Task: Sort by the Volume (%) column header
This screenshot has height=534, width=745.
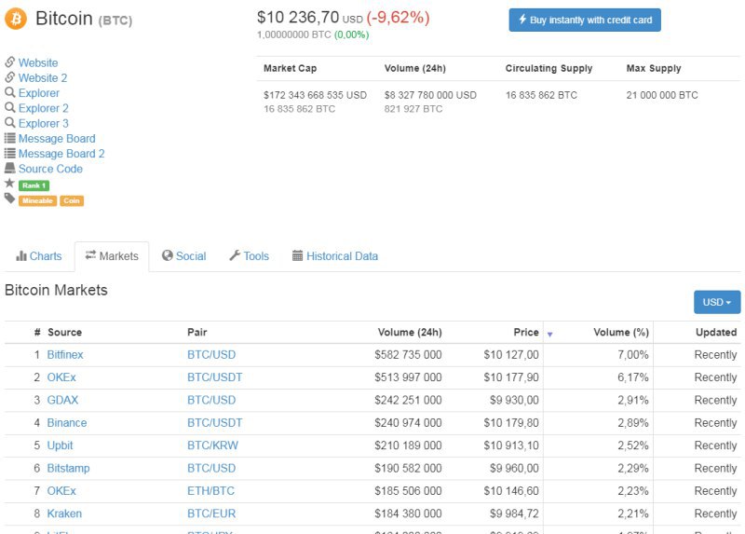Action: pyautogui.click(x=621, y=333)
